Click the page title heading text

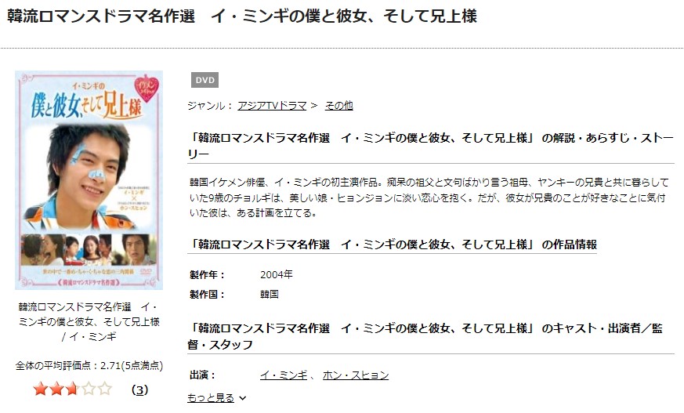click(242, 16)
